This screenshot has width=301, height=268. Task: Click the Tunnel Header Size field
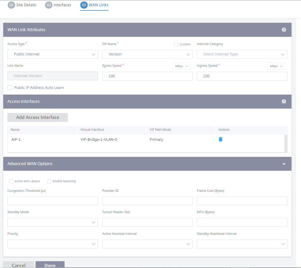tap(147, 222)
